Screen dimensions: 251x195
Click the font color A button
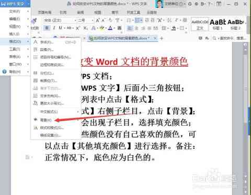[110, 28]
